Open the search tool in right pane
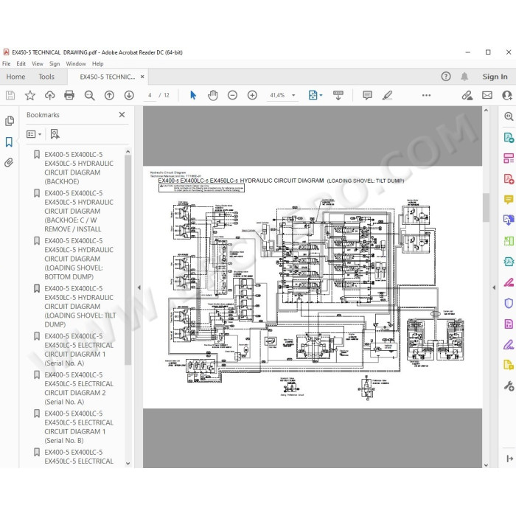Viewport: 516px width, 516px height. click(509, 116)
